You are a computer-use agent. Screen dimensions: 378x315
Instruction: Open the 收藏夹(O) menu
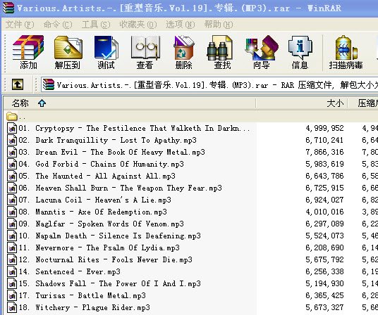click(138, 25)
